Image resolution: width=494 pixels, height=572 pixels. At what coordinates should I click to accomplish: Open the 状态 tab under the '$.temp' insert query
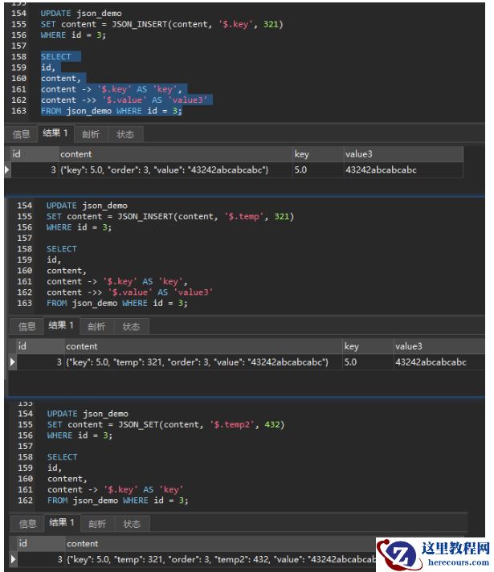131,326
